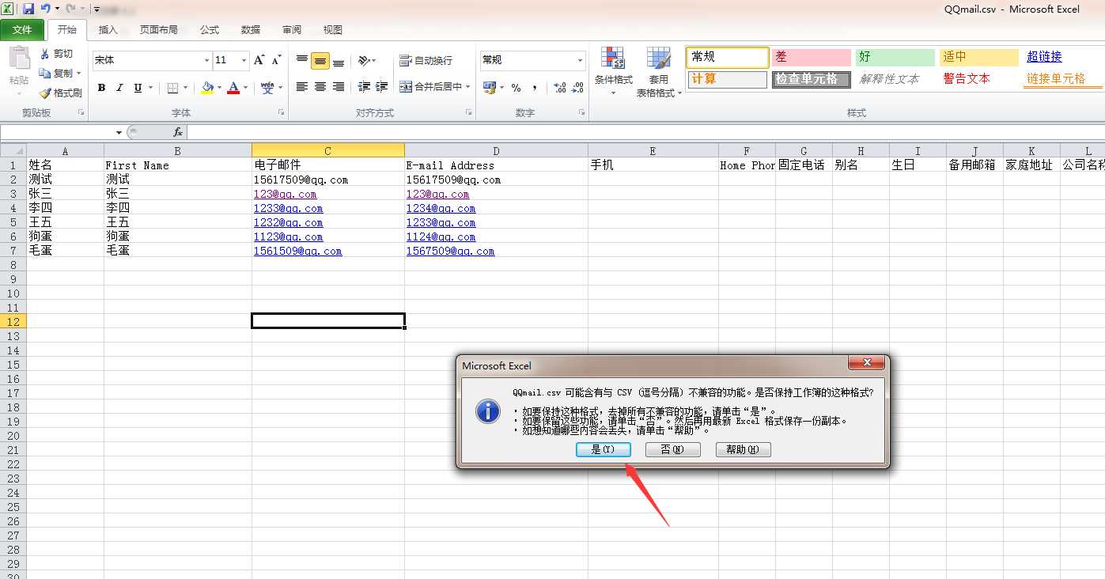Increase decimal places
The height and width of the screenshot is (579, 1105).
[559, 88]
